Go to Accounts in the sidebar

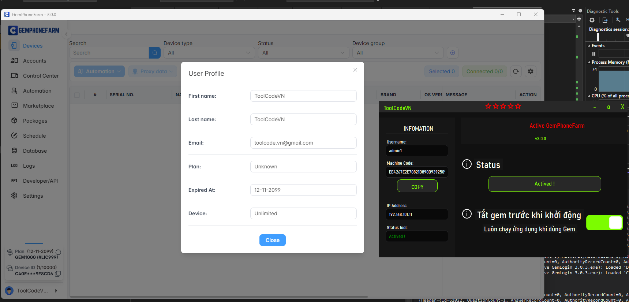coord(34,61)
